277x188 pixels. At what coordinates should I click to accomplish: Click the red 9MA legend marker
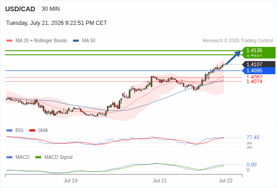(x=32, y=131)
